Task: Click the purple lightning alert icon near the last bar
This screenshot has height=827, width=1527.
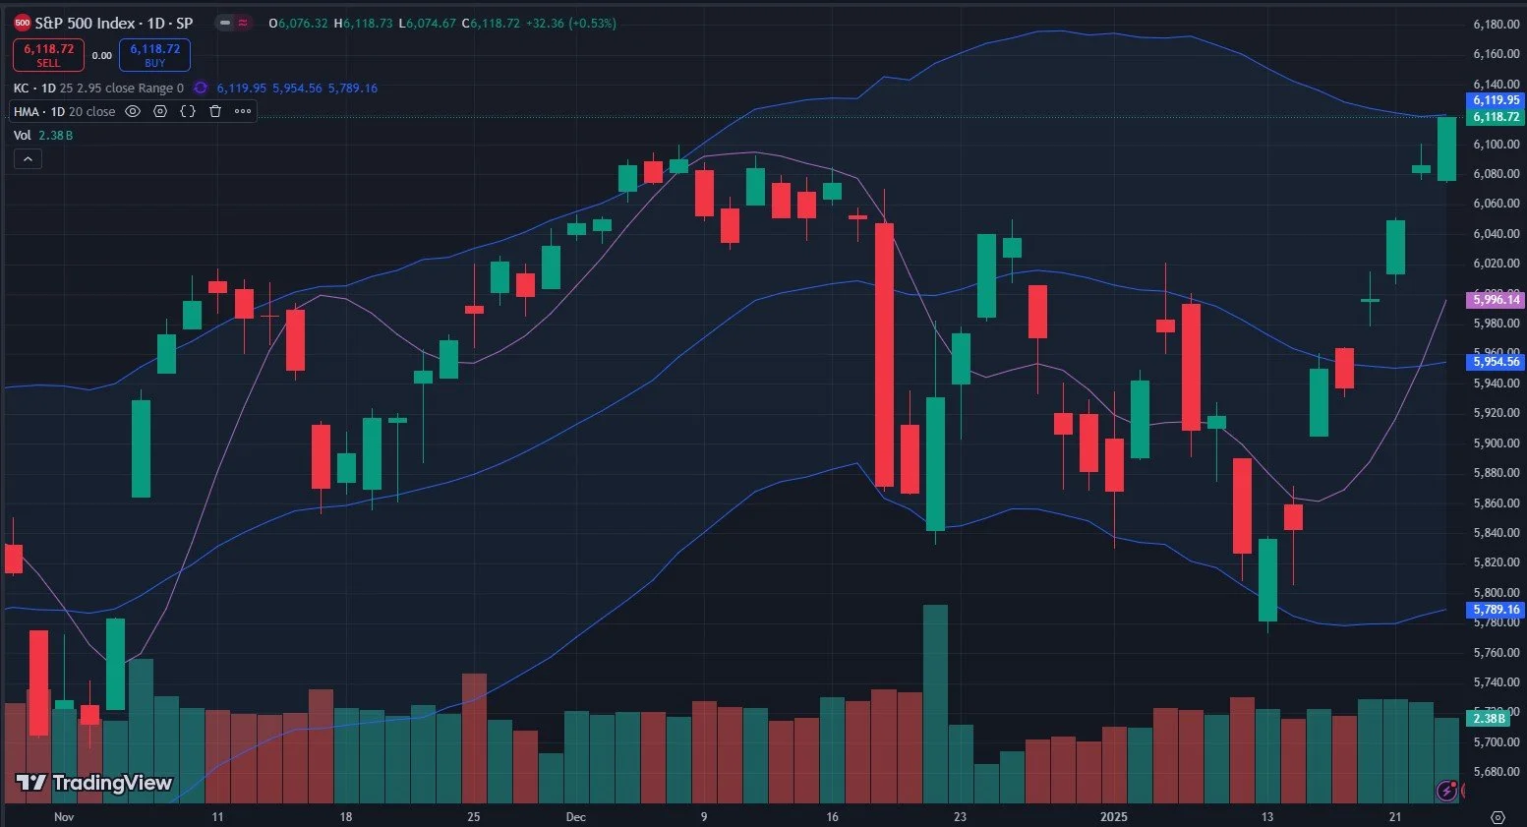Action: [1446, 790]
